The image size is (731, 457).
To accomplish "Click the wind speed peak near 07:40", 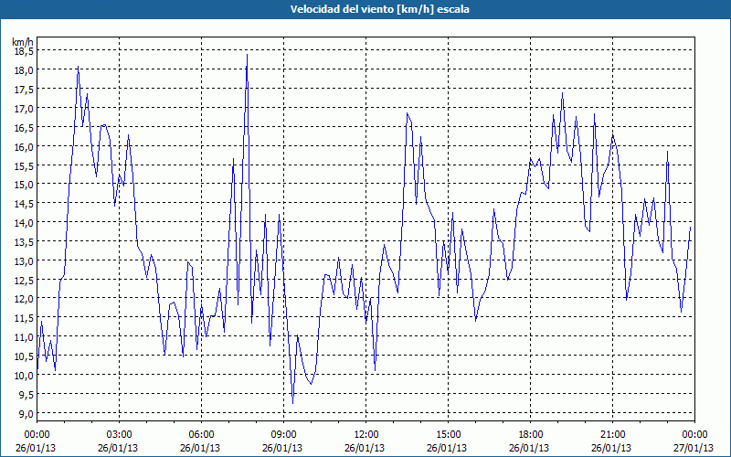I will tap(247, 55).
